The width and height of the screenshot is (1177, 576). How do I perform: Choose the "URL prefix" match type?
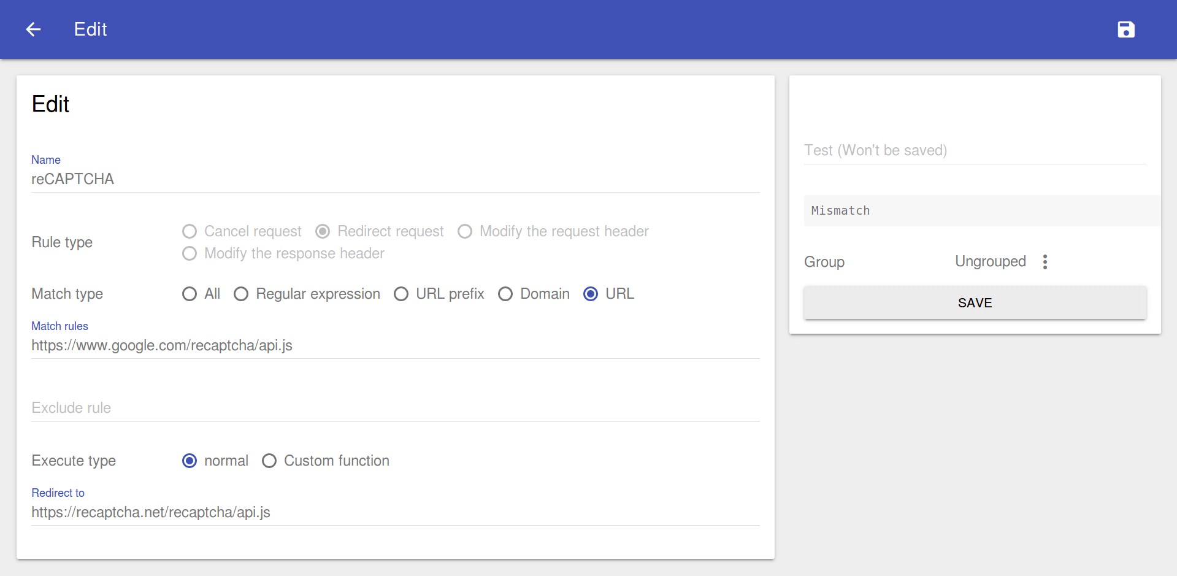click(401, 294)
